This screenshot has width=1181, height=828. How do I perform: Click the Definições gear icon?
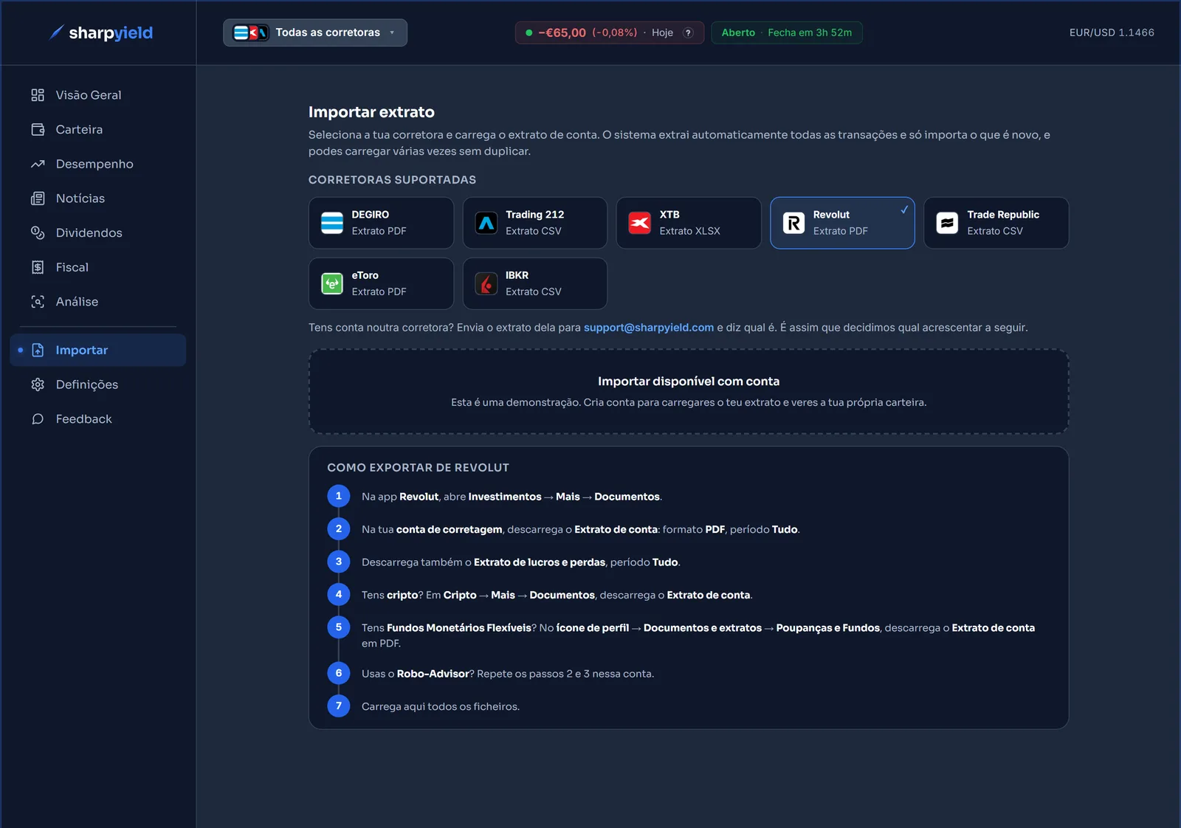click(38, 384)
